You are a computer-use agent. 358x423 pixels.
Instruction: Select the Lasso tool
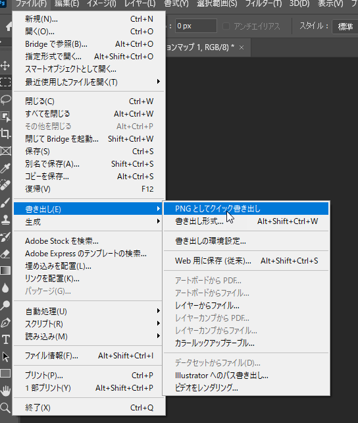tap(5, 99)
